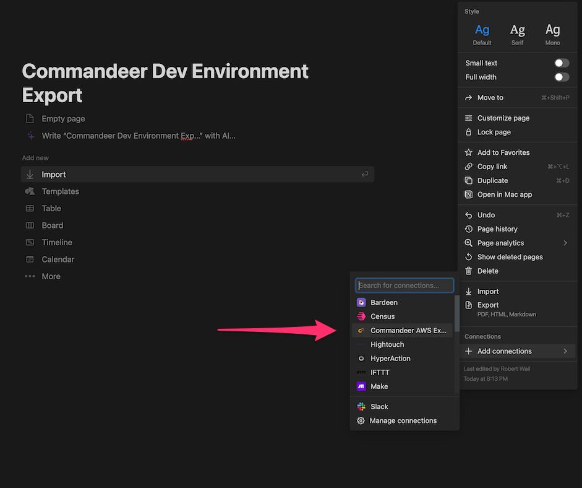Click the Show deleted pages icon
582x488 pixels.
coord(468,257)
